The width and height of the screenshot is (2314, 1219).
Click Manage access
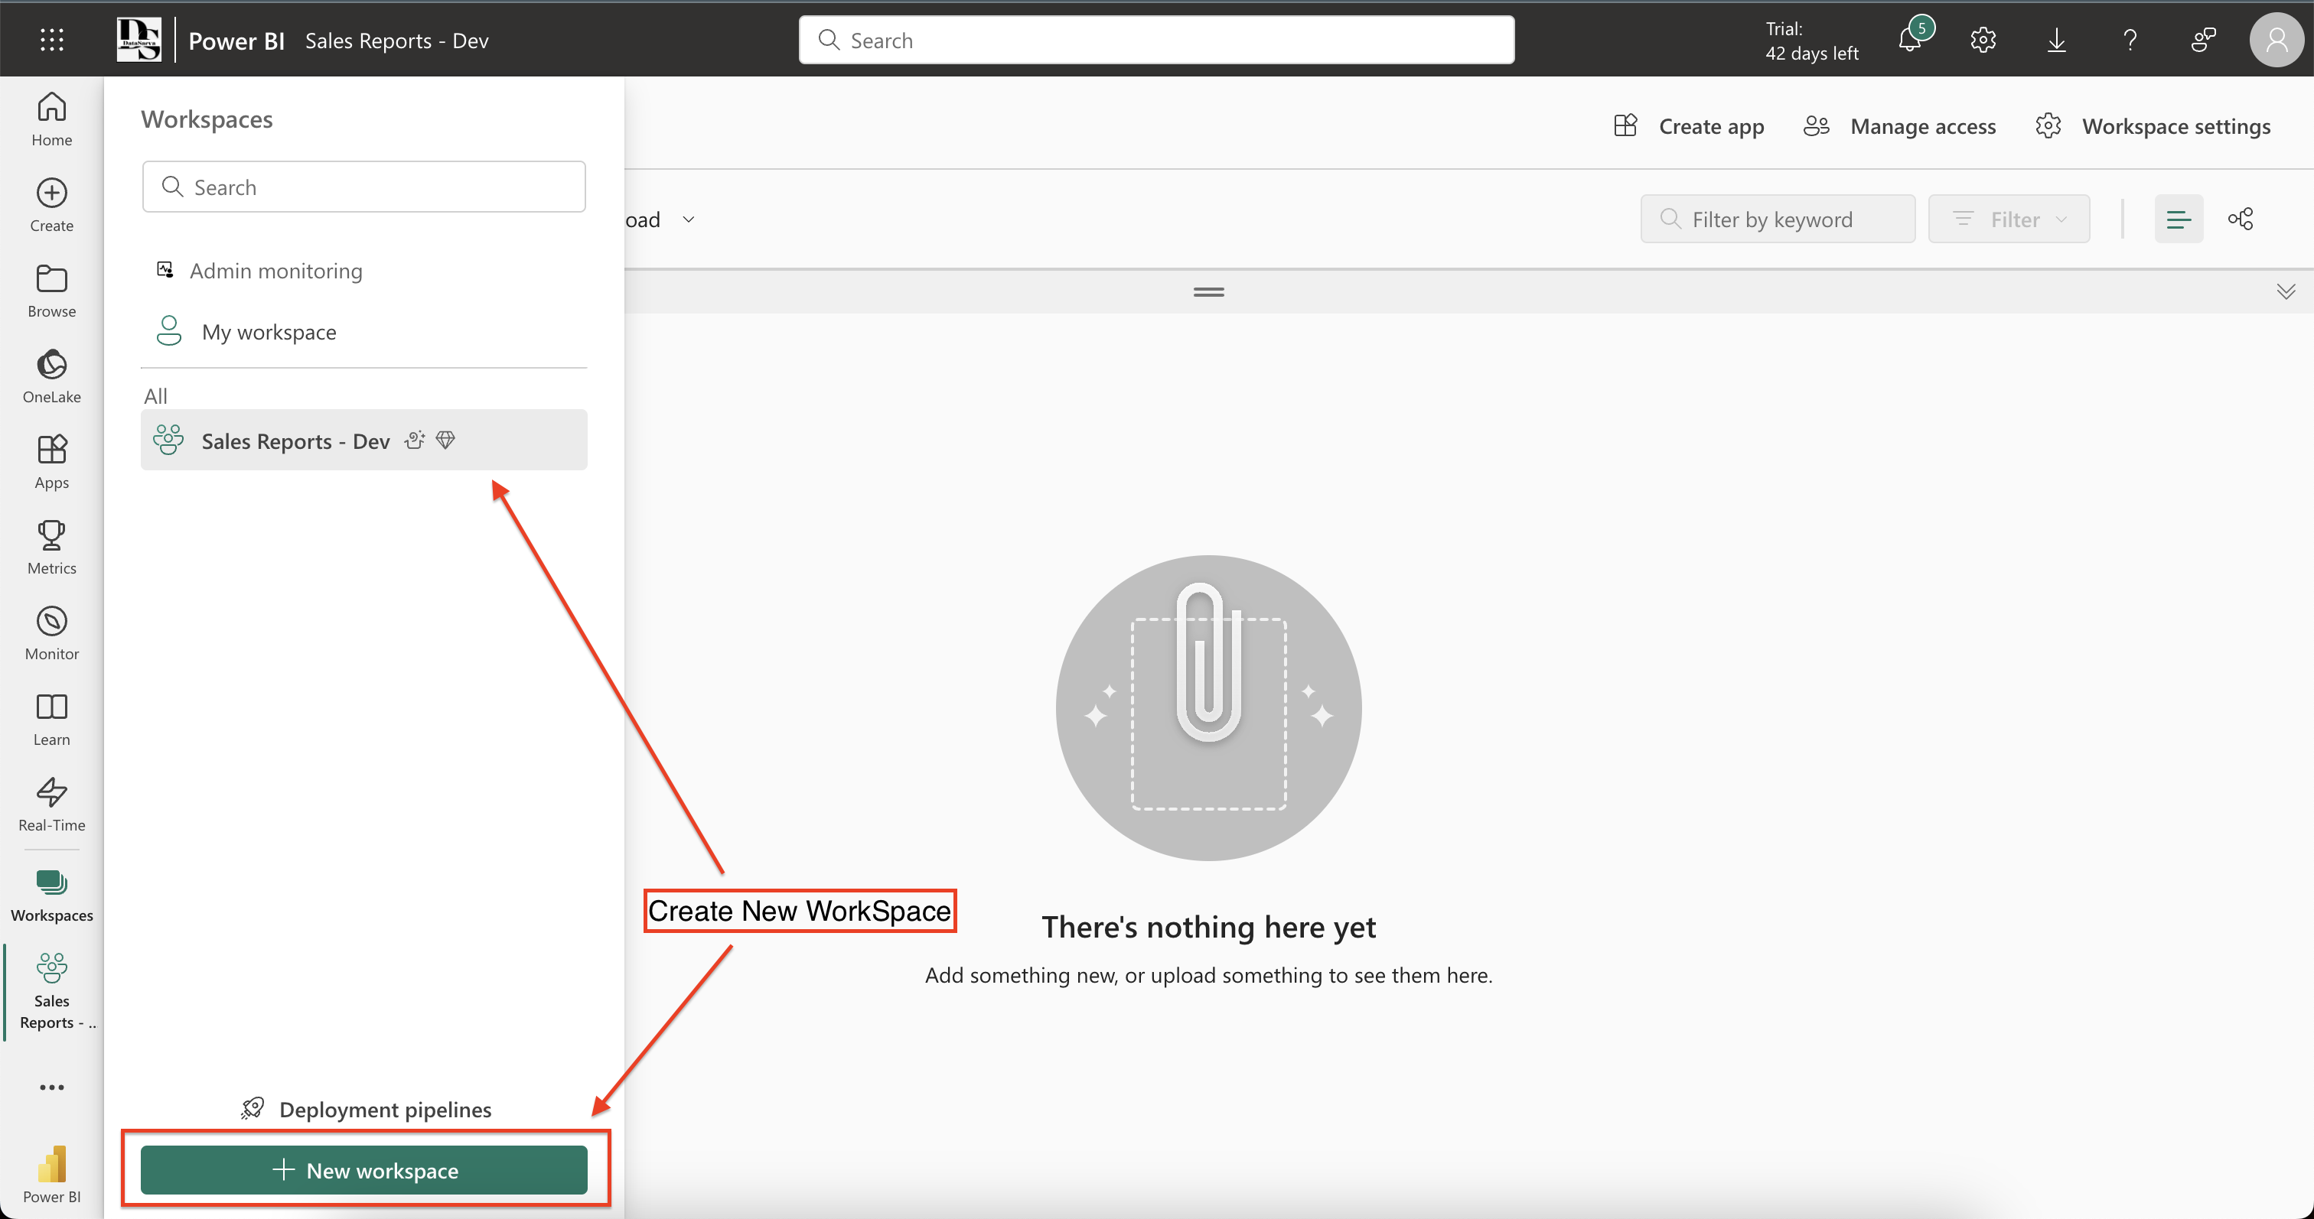click(x=1899, y=125)
